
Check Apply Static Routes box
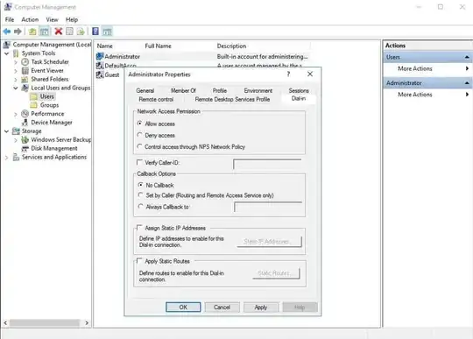(139, 260)
